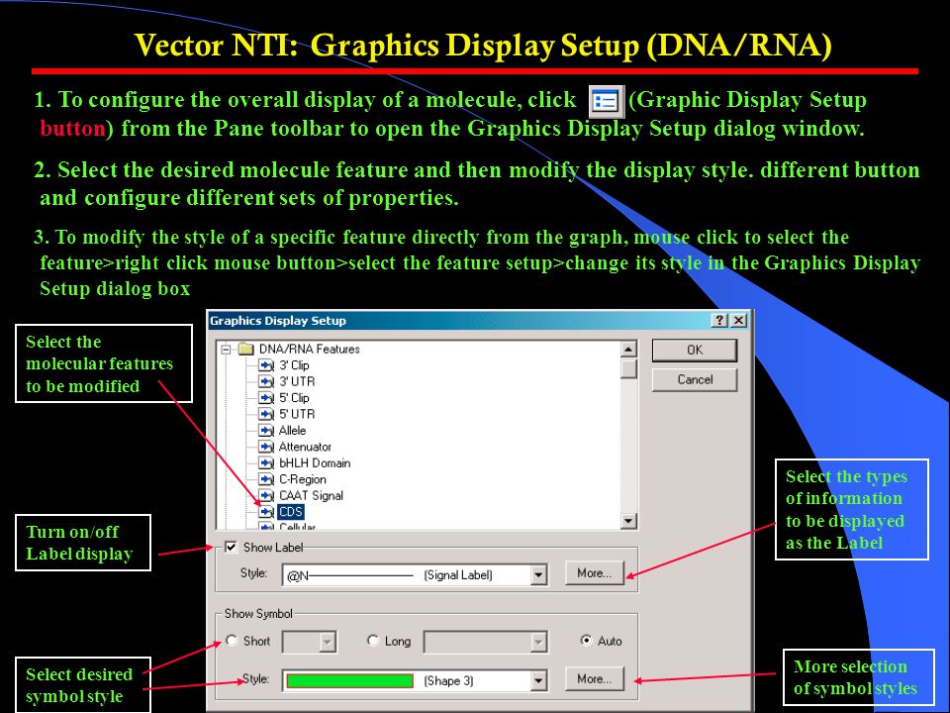Screen dimensions: 950x713
Task: Close the Graphics Display Setup dialog
Action: point(738,321)
